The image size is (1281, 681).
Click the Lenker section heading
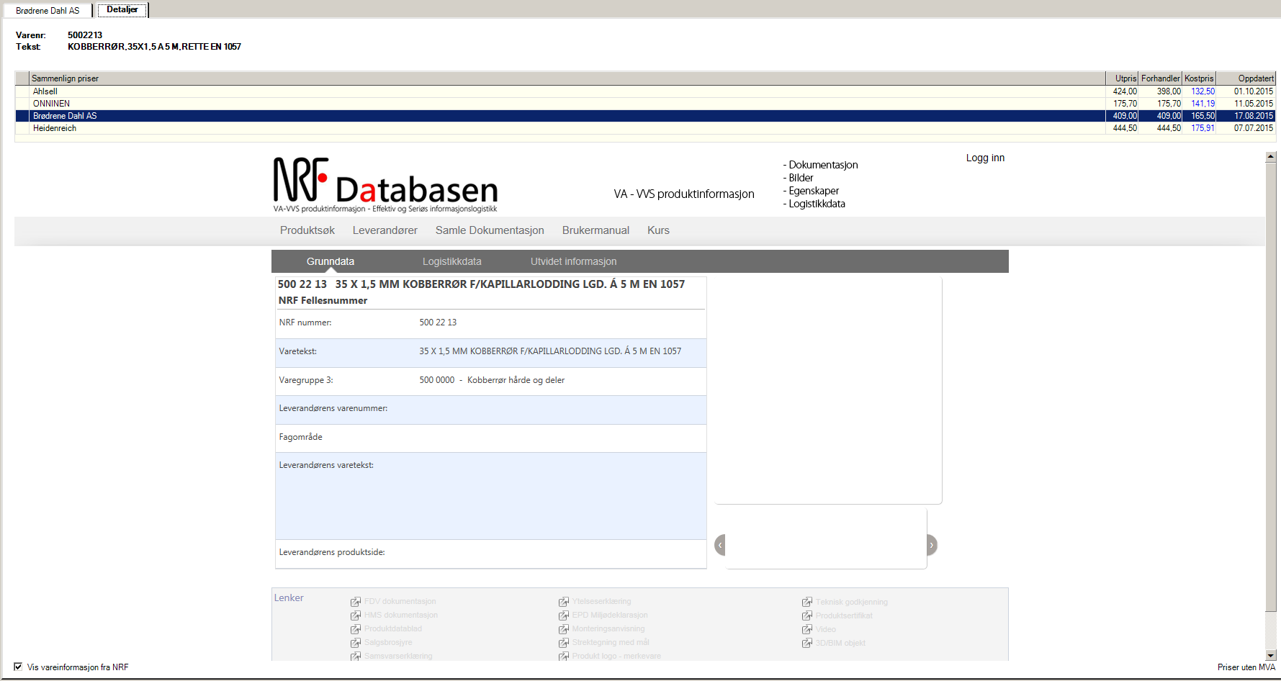pos(289,597)
